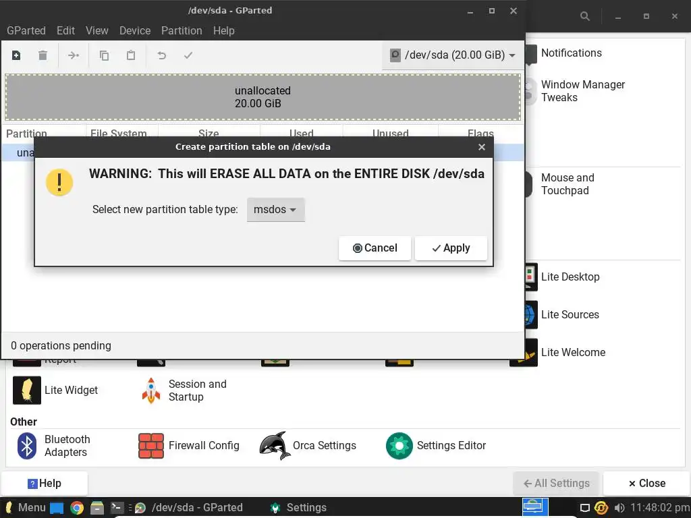
Task: Open the /dev/sda (20.00 GiB) device selector
Action: coord(453,55)
